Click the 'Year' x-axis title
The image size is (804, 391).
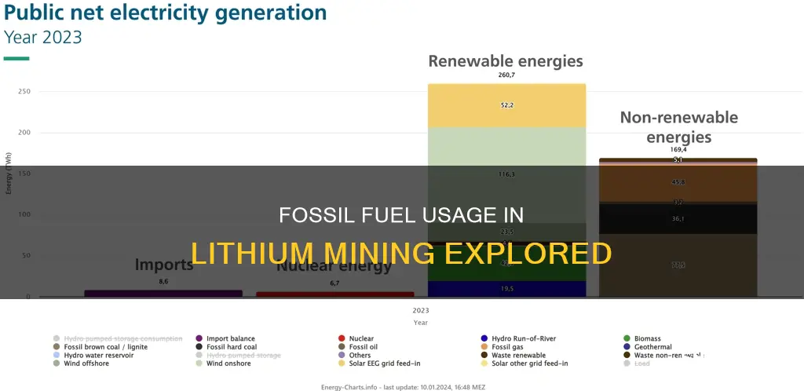tap(421, 323)
